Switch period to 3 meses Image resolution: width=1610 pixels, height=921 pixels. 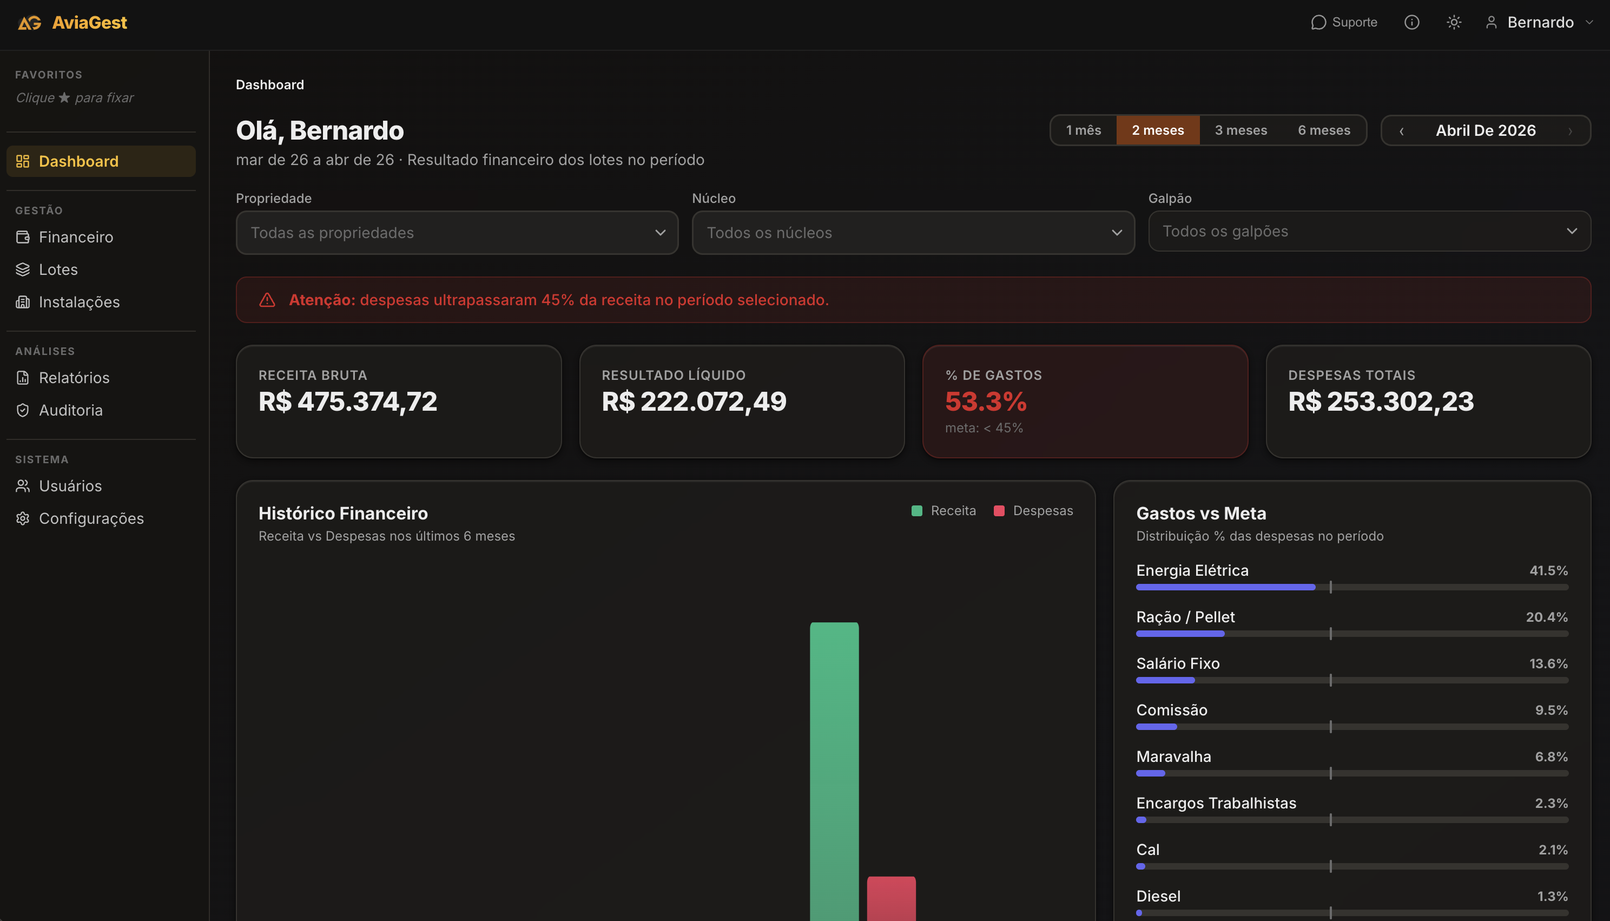1241,130
